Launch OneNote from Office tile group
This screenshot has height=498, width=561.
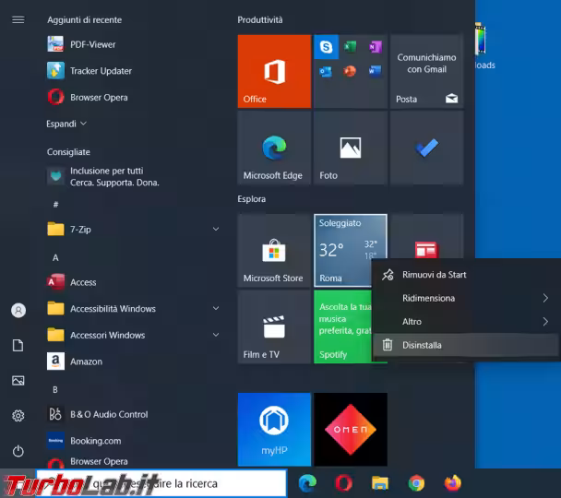[375, 47]
